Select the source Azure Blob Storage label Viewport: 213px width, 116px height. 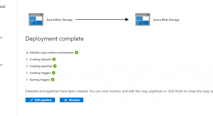point(60,20)
